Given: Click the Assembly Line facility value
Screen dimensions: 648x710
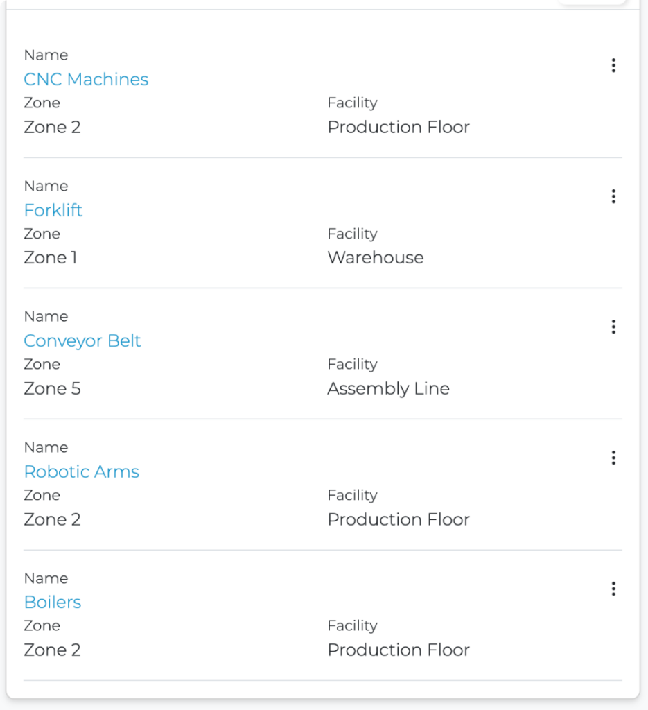Looking at the screenshot, I should [x=388, y=389].
